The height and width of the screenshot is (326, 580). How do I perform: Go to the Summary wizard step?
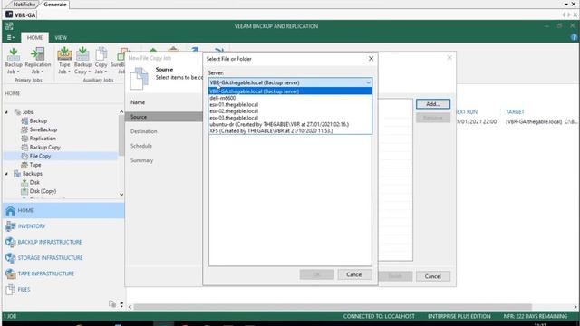point(141,160)
